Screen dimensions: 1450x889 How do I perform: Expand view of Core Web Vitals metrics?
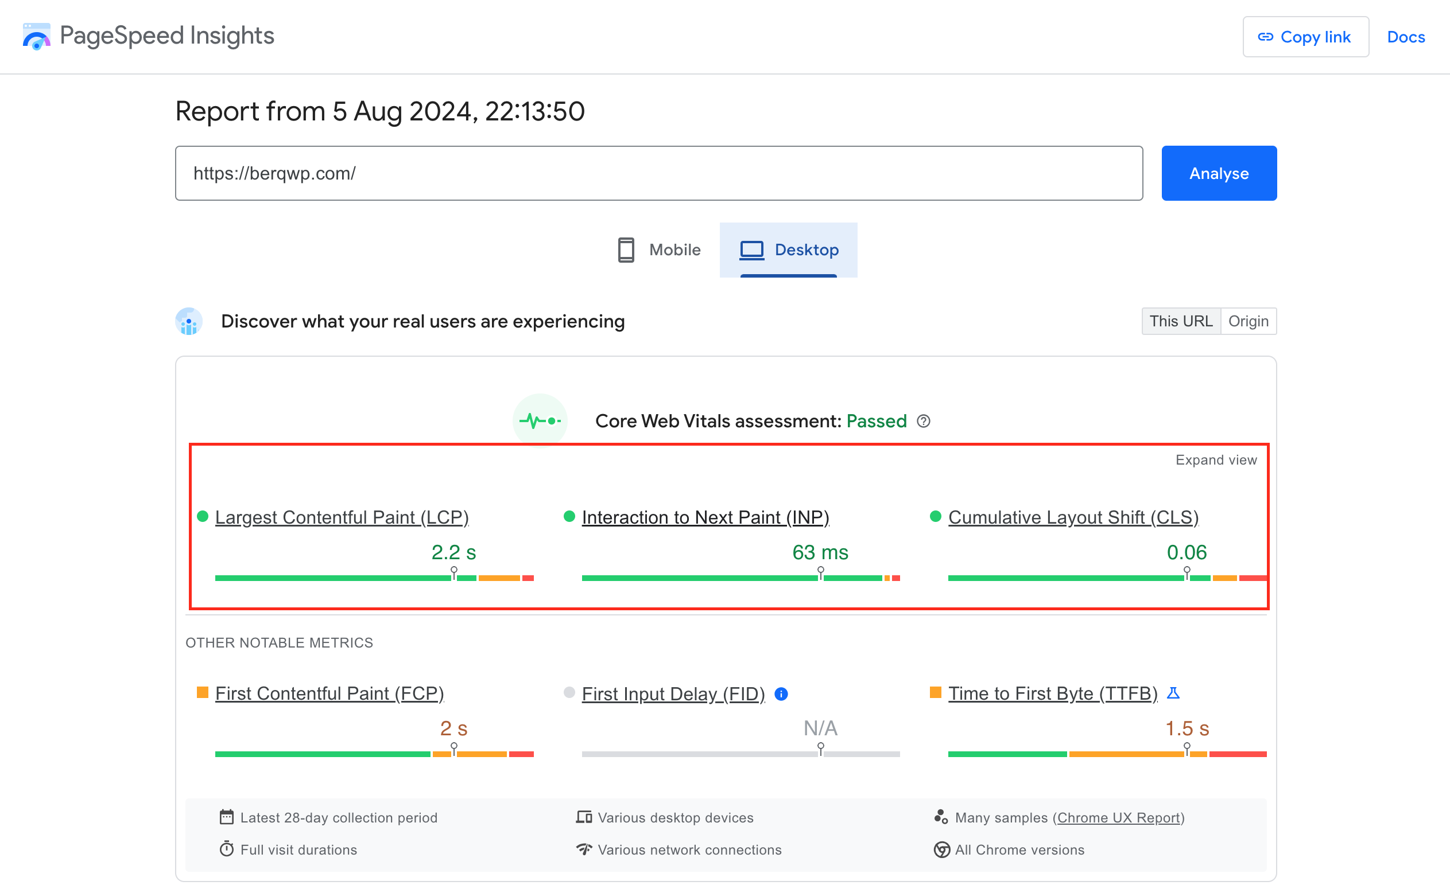(1216, 460)
